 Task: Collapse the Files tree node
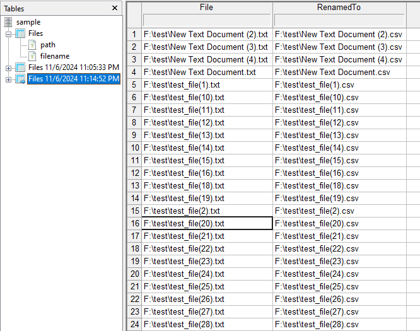8,33
